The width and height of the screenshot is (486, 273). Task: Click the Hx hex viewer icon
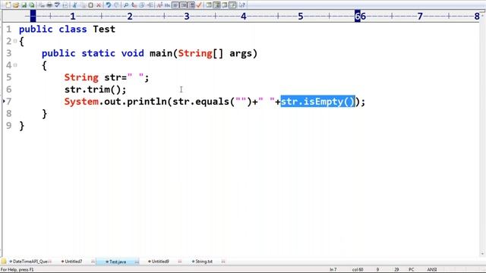pos(167,5)
